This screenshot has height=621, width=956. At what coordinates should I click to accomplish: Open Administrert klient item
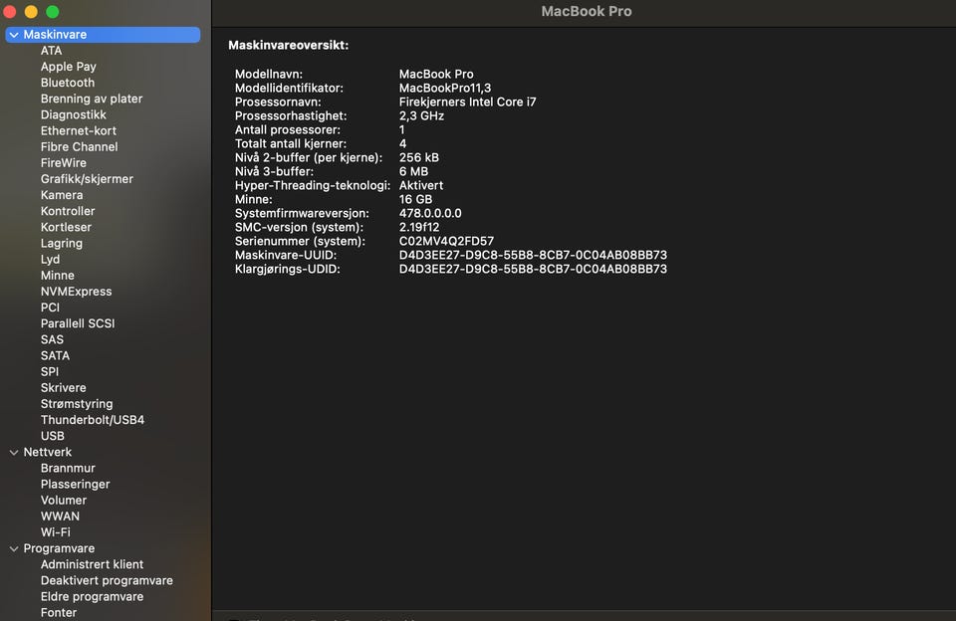pyautogui.click(x=92, y=564)
